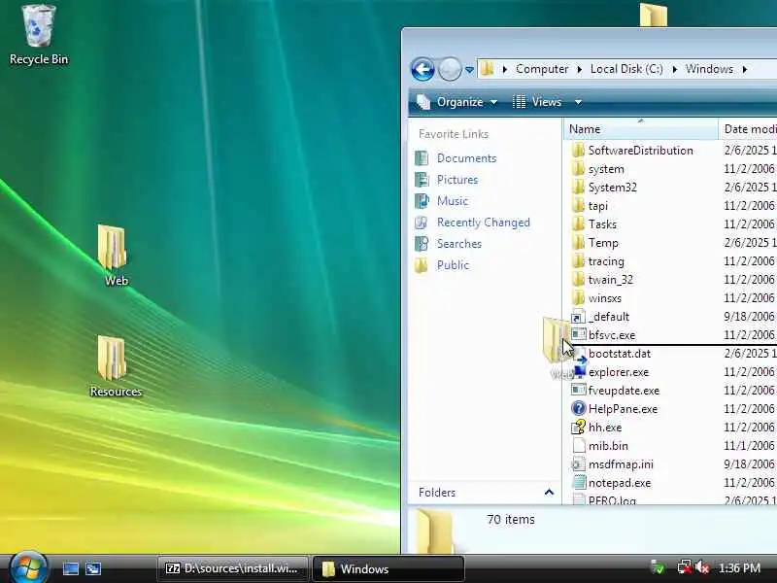Open the Music favorite link
Image resolution: width=777 pixels, height=583 pixels.
click(x=452, y=201)
